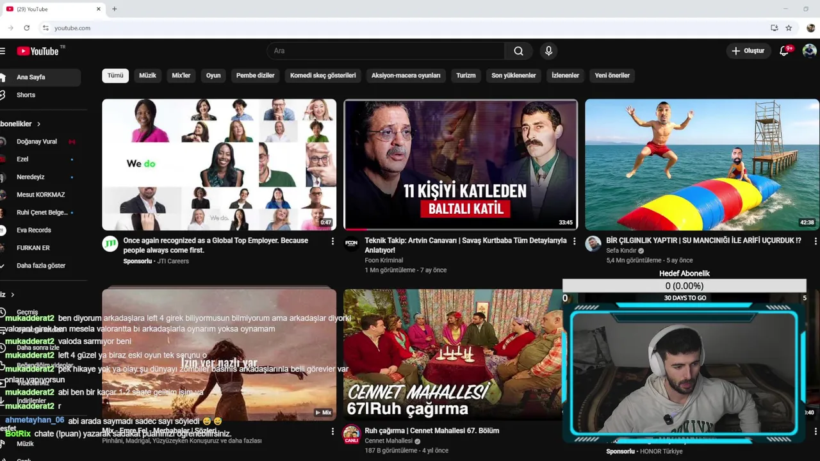
Task: Select the Oyun filter chip
Action: coord(213,76)
